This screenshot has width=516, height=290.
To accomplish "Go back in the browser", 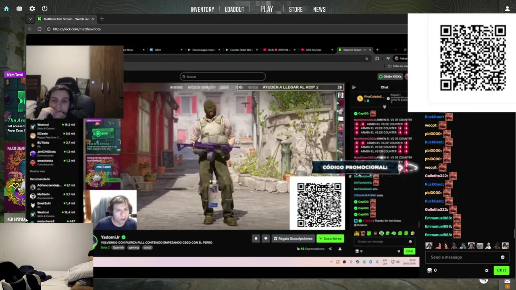I will 30,29.
